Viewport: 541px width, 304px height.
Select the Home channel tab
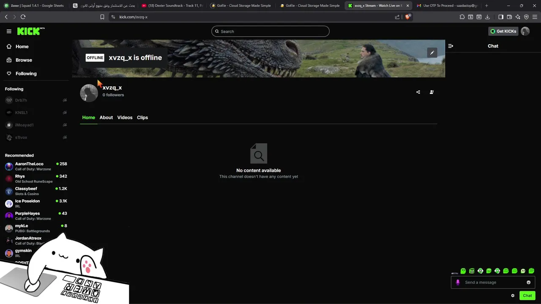tap(88, 117)
